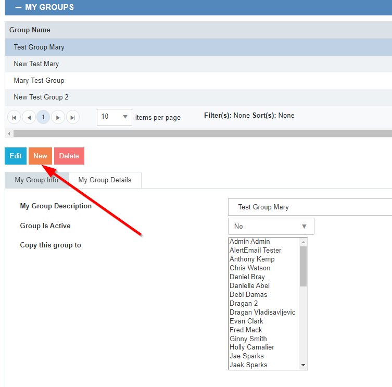Viewport: 392px width, 387px height.
Task: Go to next page of groups
Action: click(x=58, y=117)
